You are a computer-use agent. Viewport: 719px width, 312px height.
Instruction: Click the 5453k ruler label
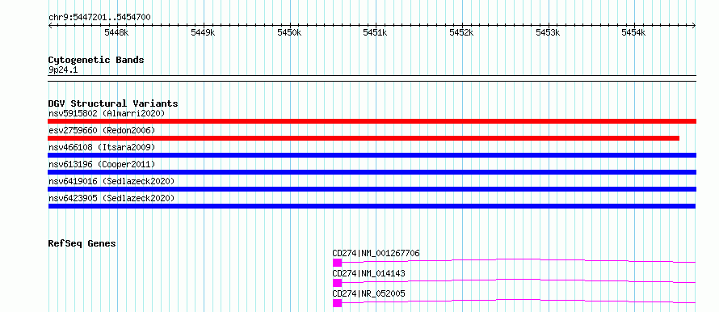[x=548, y=32]
